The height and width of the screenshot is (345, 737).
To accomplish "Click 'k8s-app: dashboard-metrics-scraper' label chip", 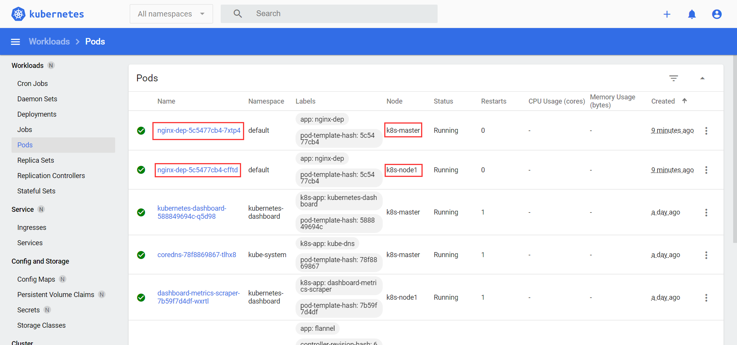I will point(339,286).
